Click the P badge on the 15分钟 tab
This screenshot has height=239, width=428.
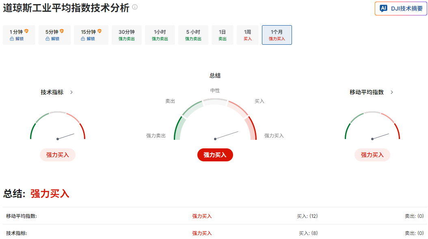[x=100, y=31]
